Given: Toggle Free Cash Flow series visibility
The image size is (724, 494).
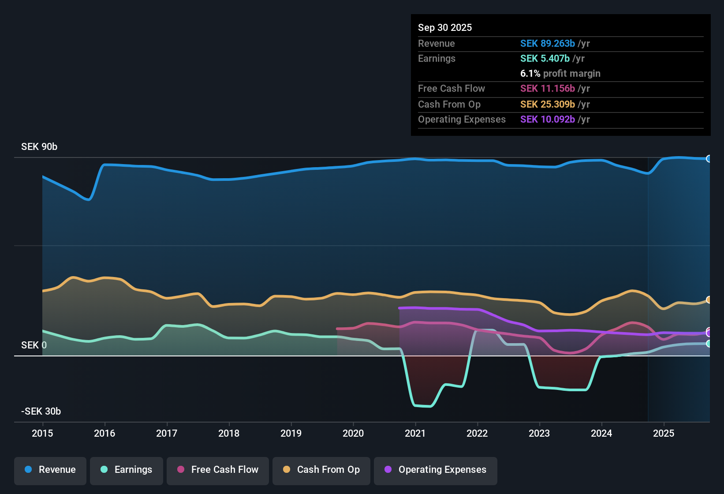Looking at the screenshot, I should (218, 470).
